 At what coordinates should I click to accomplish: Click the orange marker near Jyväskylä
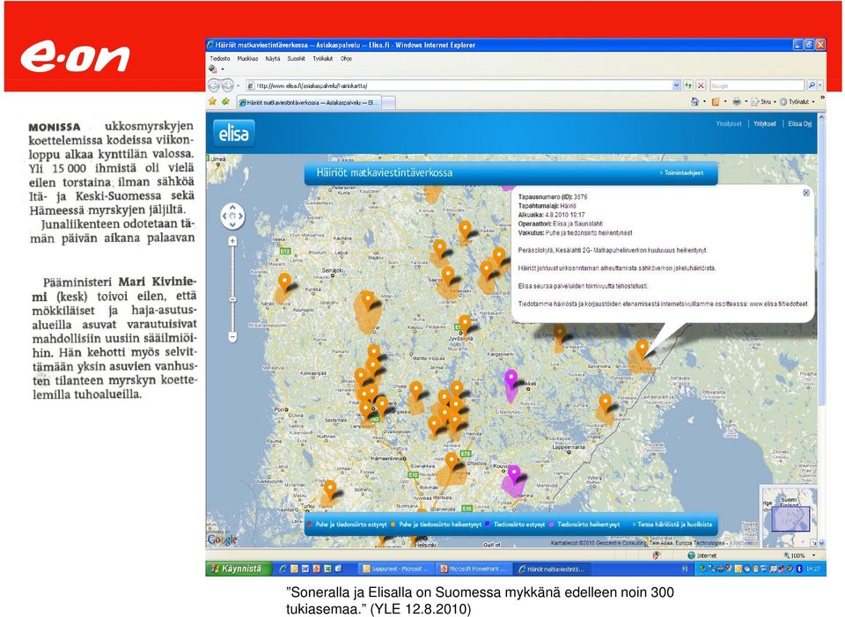(x=465, y=325)
